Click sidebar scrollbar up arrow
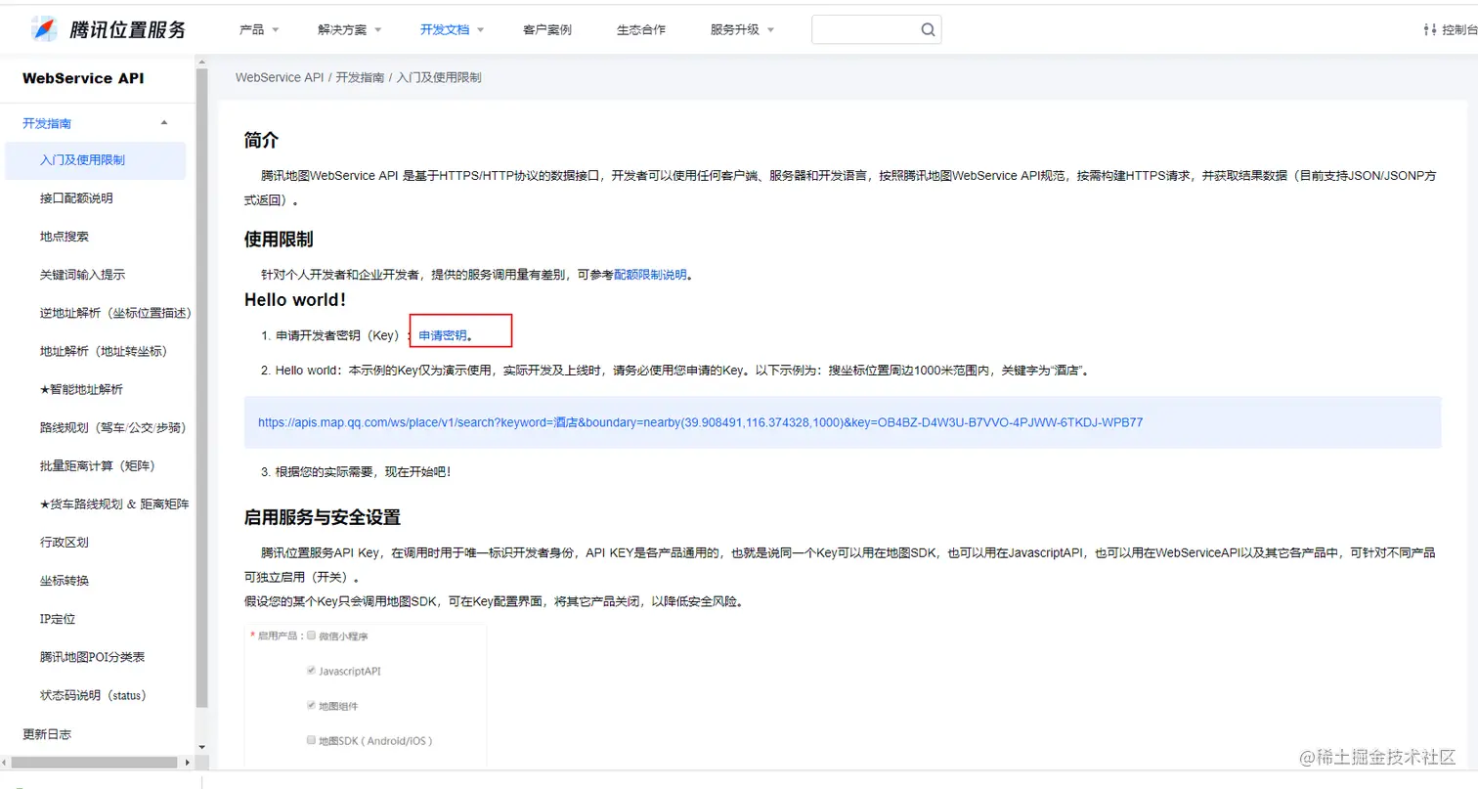1478x789 pixels. pyautogui.click(x=202, y=64)
